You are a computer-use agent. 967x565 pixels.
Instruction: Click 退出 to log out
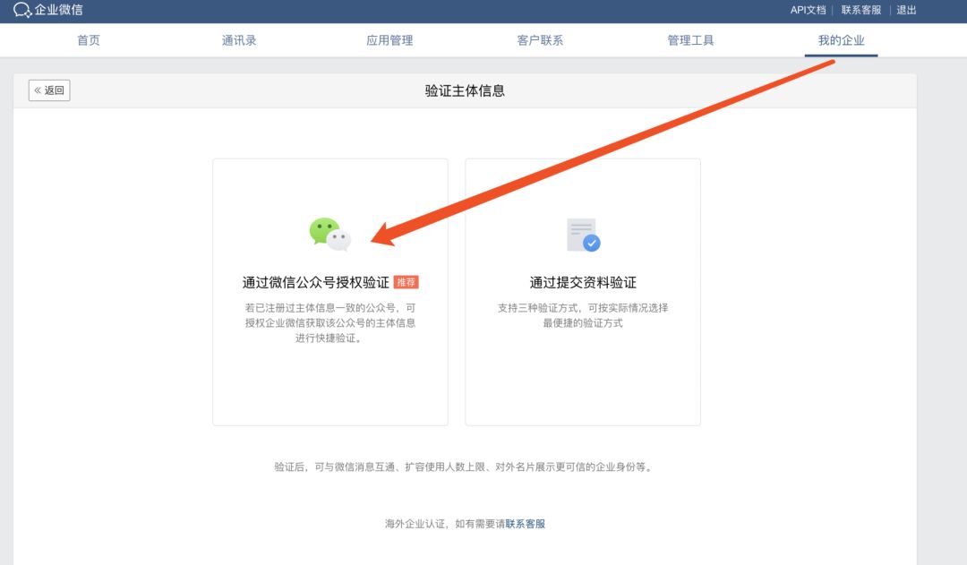906,10
